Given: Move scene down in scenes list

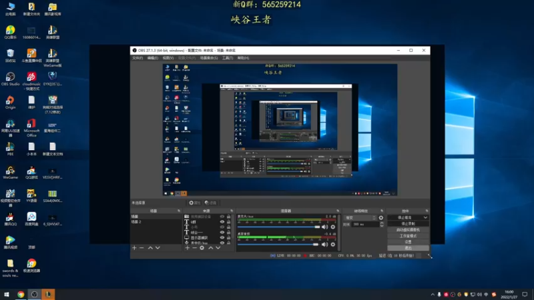Looking at the screenshot, I should [x=158, y=248].
